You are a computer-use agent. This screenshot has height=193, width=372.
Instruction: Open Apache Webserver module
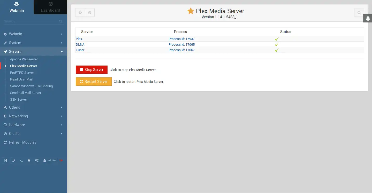click(24, 59)
